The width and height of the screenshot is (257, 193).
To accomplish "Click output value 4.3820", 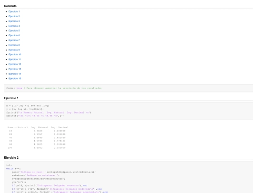I will (38, 144).
